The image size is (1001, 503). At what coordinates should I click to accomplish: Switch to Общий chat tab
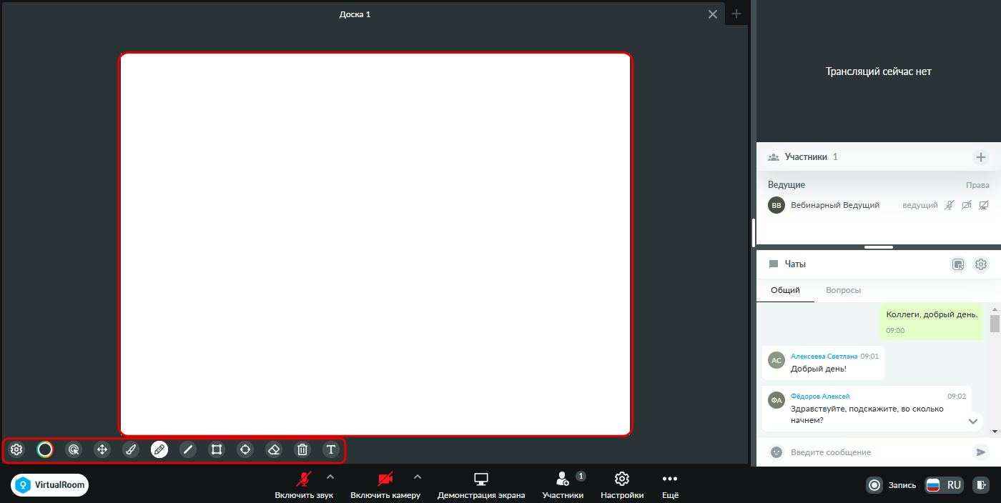pos(785,290)
